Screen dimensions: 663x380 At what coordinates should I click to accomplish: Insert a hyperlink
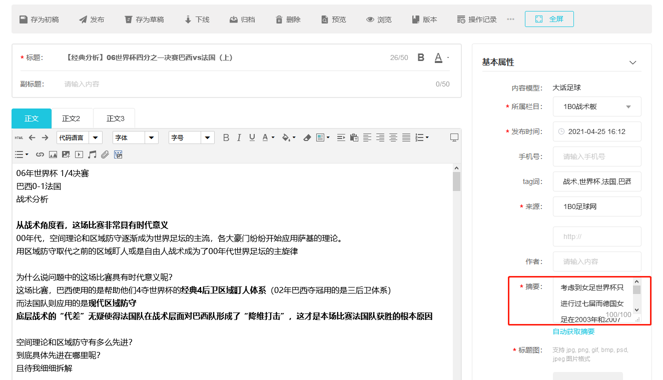pos(40,154)
